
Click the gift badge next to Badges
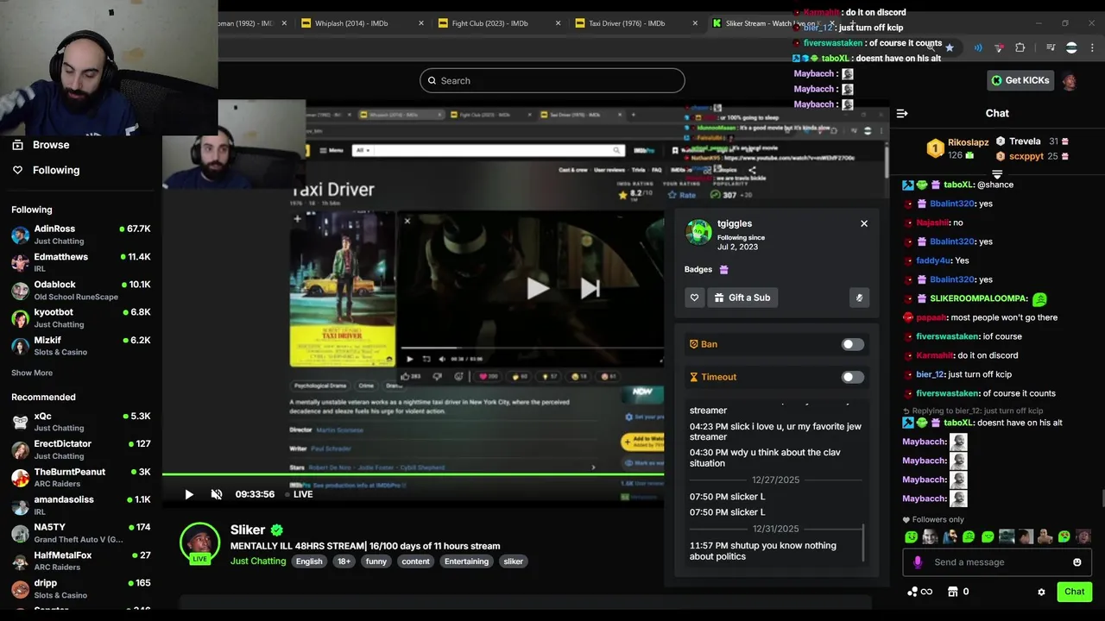pos(723,269)
